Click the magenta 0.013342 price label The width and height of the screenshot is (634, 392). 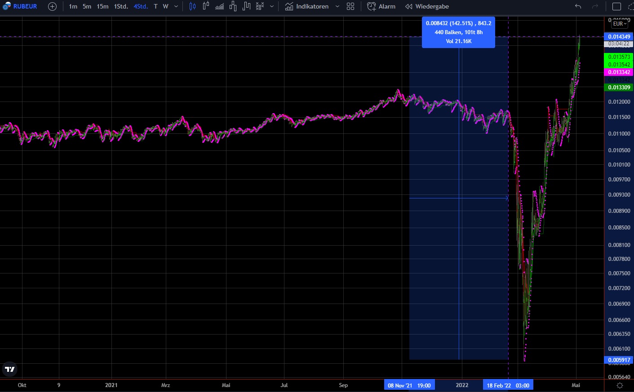619,72
